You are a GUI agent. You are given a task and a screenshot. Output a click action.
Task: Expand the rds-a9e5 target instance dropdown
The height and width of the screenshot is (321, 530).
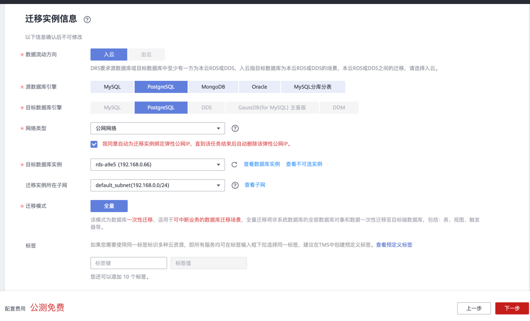[x=157, y=165]
